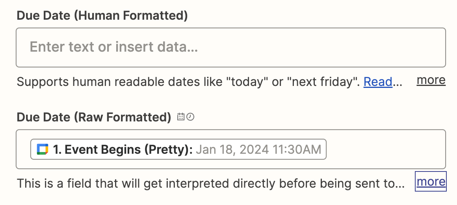The width and height of the screenshot is (457, 205).
Task: Click the "Due Date (Raw Formatted)" field label
Action: [94, 117]
